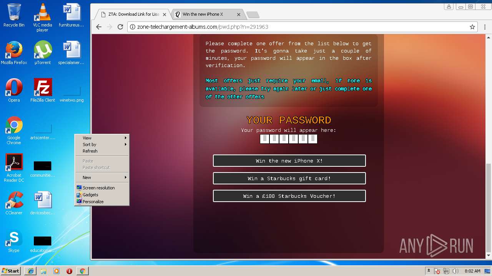Open Windows Explorer folder in taskbar
Image resolution: width=492 pixels, height=276 pixels.
point(43,271)
